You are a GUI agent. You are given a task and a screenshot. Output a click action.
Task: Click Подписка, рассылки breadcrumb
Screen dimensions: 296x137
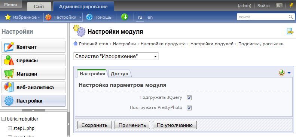point(261,44)
